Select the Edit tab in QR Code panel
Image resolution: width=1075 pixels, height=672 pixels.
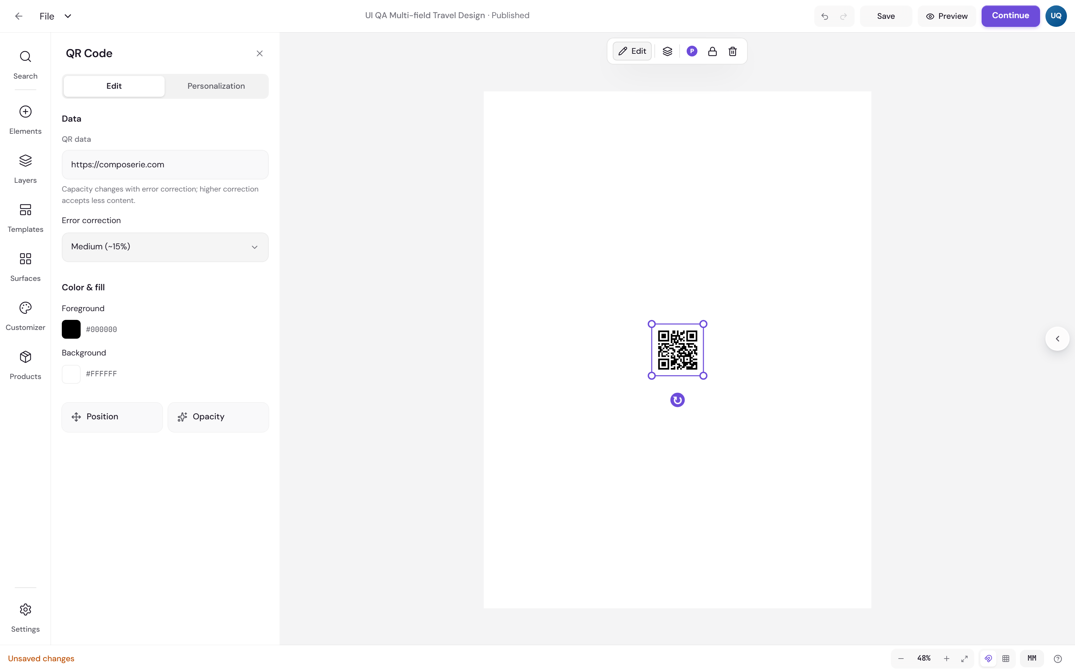114,86
